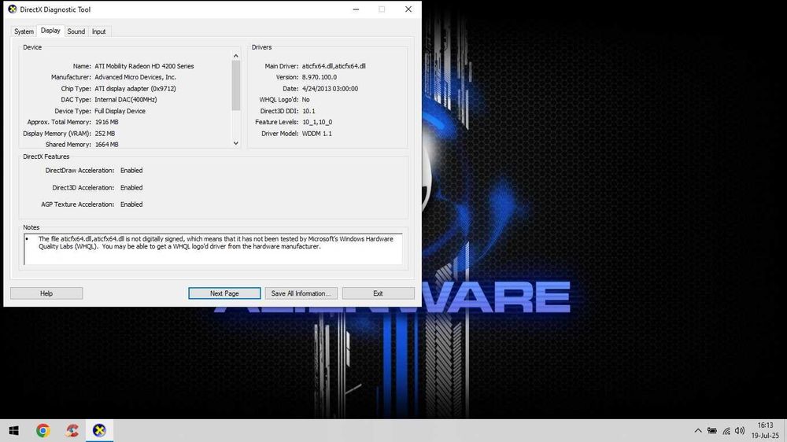Click the volume speaker tray icon
The width and height of the screenshot is (787, 442).
point(739,430)
